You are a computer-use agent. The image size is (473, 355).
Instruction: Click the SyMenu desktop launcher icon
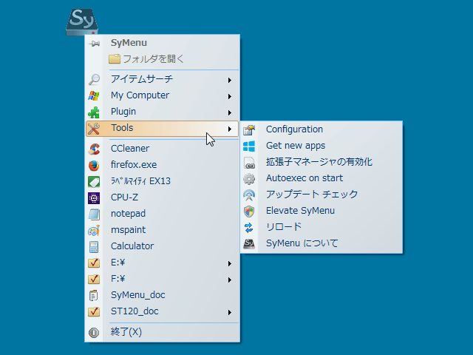point(82,21)
